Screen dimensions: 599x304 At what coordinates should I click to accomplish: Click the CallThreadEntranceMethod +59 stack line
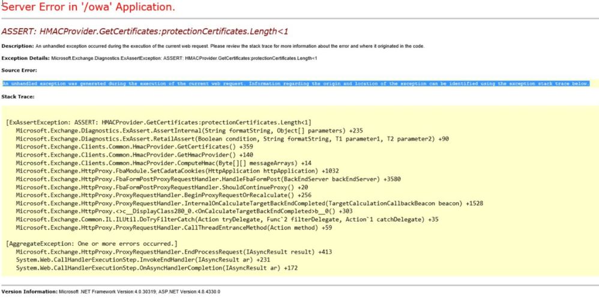174,228
